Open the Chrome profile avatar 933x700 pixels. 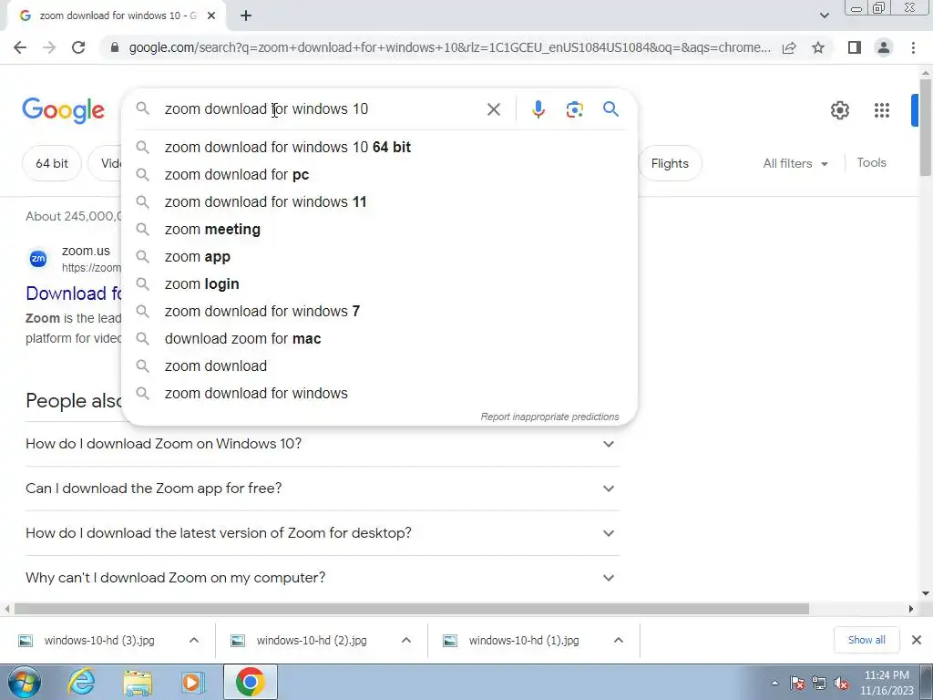884,47
